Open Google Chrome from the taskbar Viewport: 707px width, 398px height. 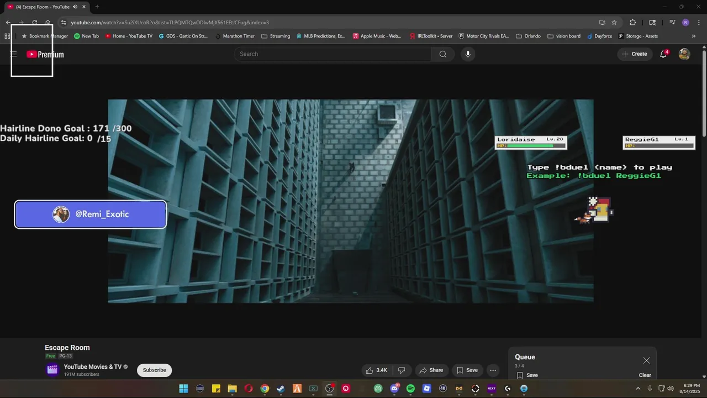[x=265, y=389]
